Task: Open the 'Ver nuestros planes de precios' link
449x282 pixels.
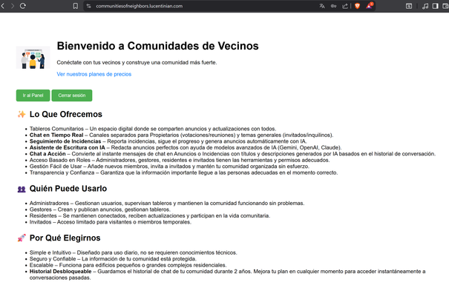Action: tap(94, 74)
